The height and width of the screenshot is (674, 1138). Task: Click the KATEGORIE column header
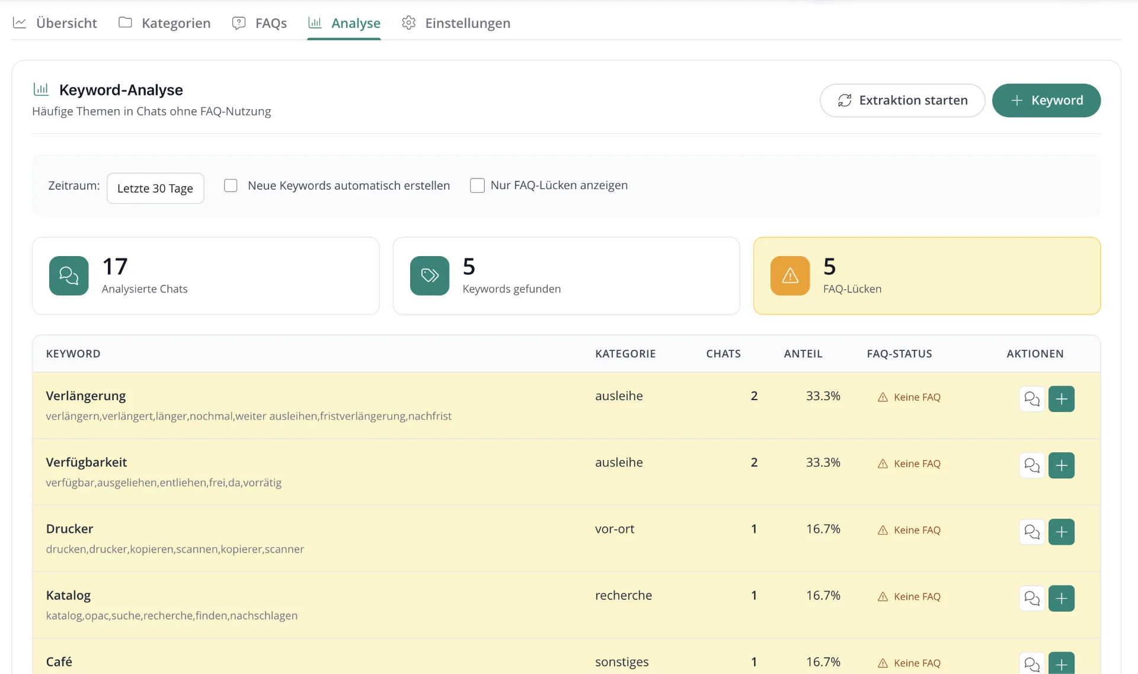[x=625, y=354]
